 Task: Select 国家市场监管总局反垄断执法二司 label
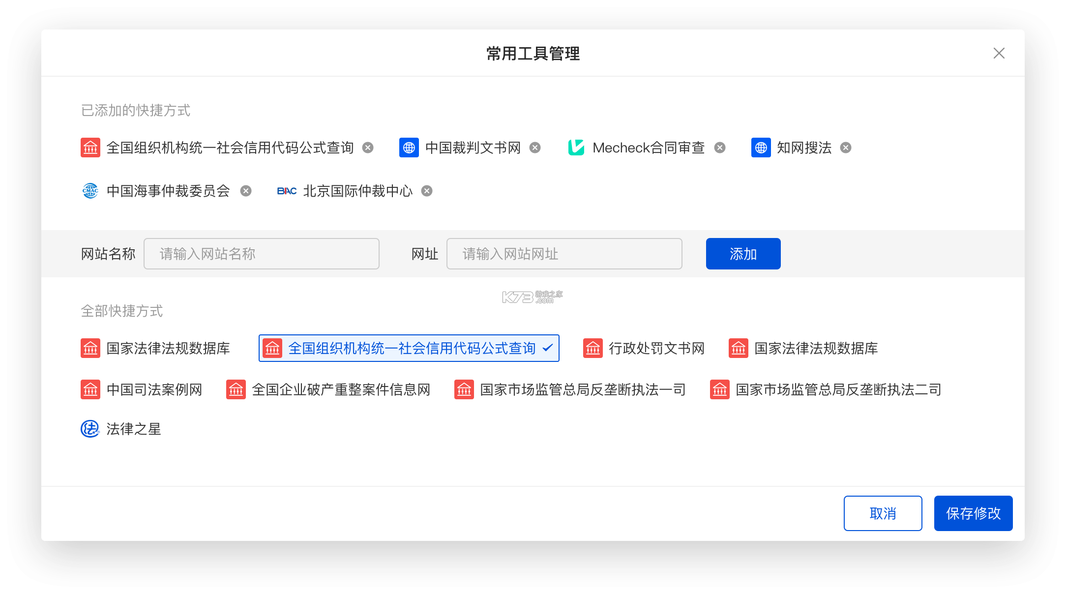pyautogui.click(x=839, y=389)
